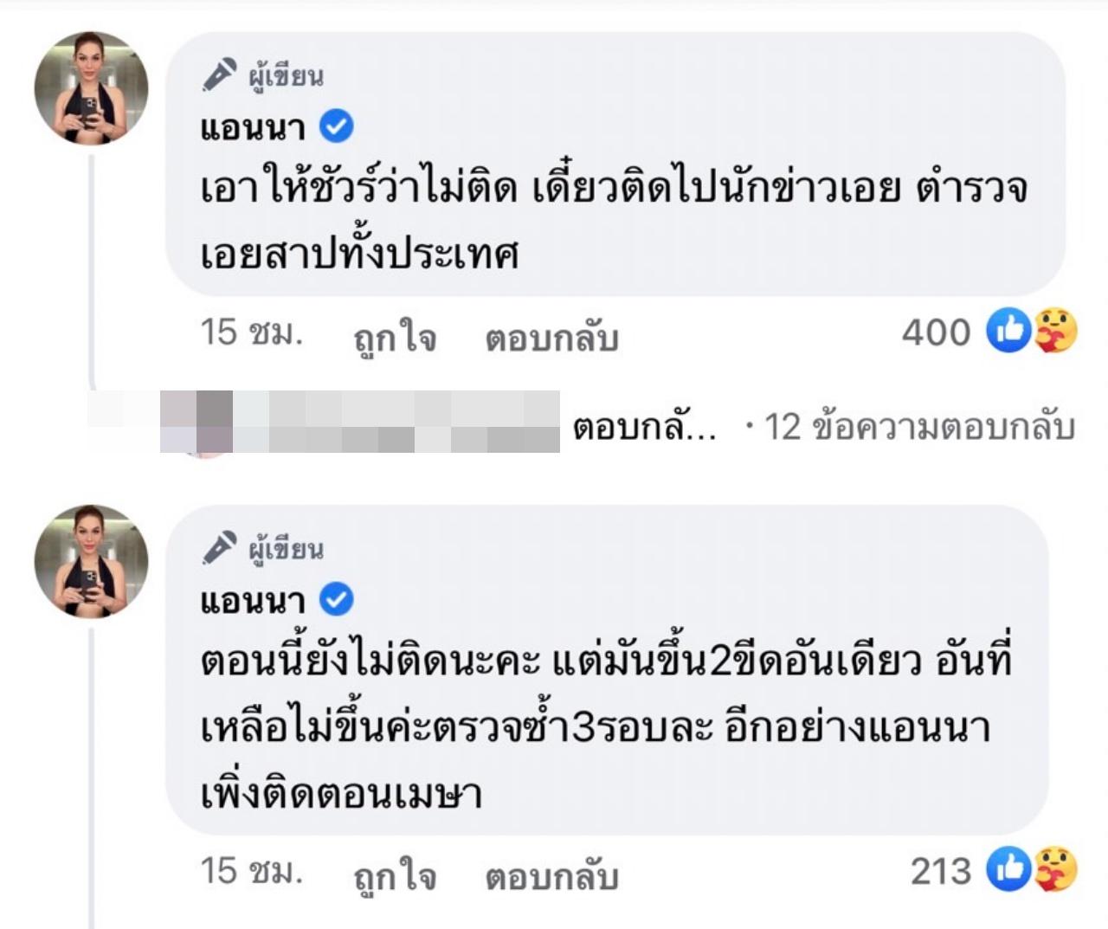This screenshot has height=929, width=1108.
Task: Click ตอบกลับ under the second comment
Action: coord(551,876)
